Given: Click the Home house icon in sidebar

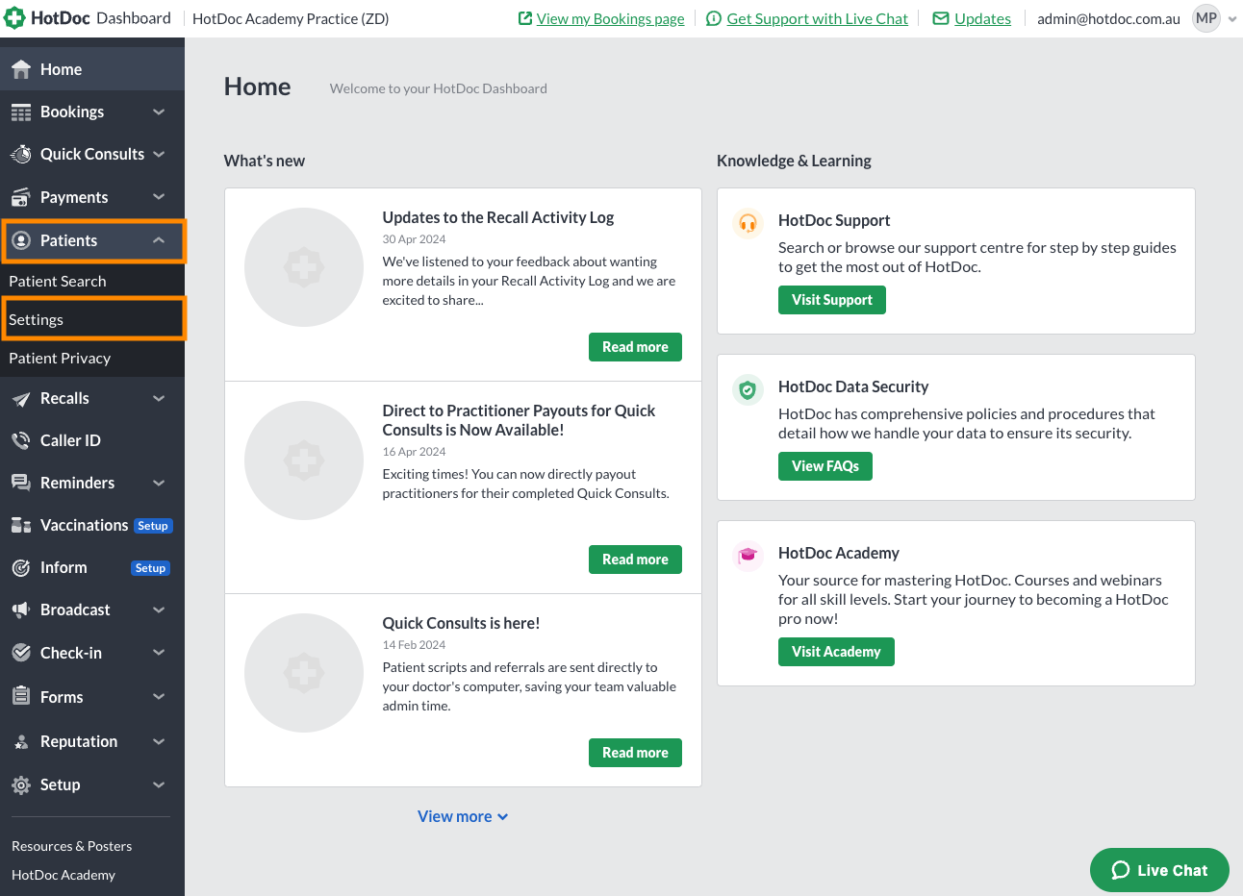Looking at the screenshot, I should 21,69.
